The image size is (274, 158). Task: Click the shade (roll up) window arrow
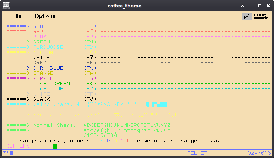(x=243, y=6)
